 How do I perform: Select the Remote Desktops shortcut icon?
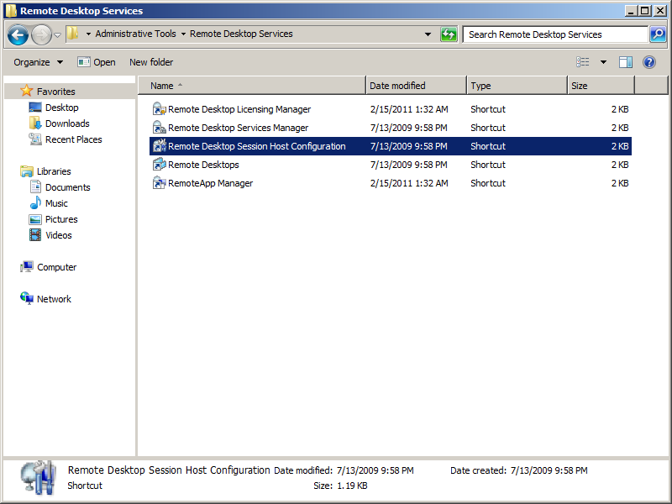[160, 165]
